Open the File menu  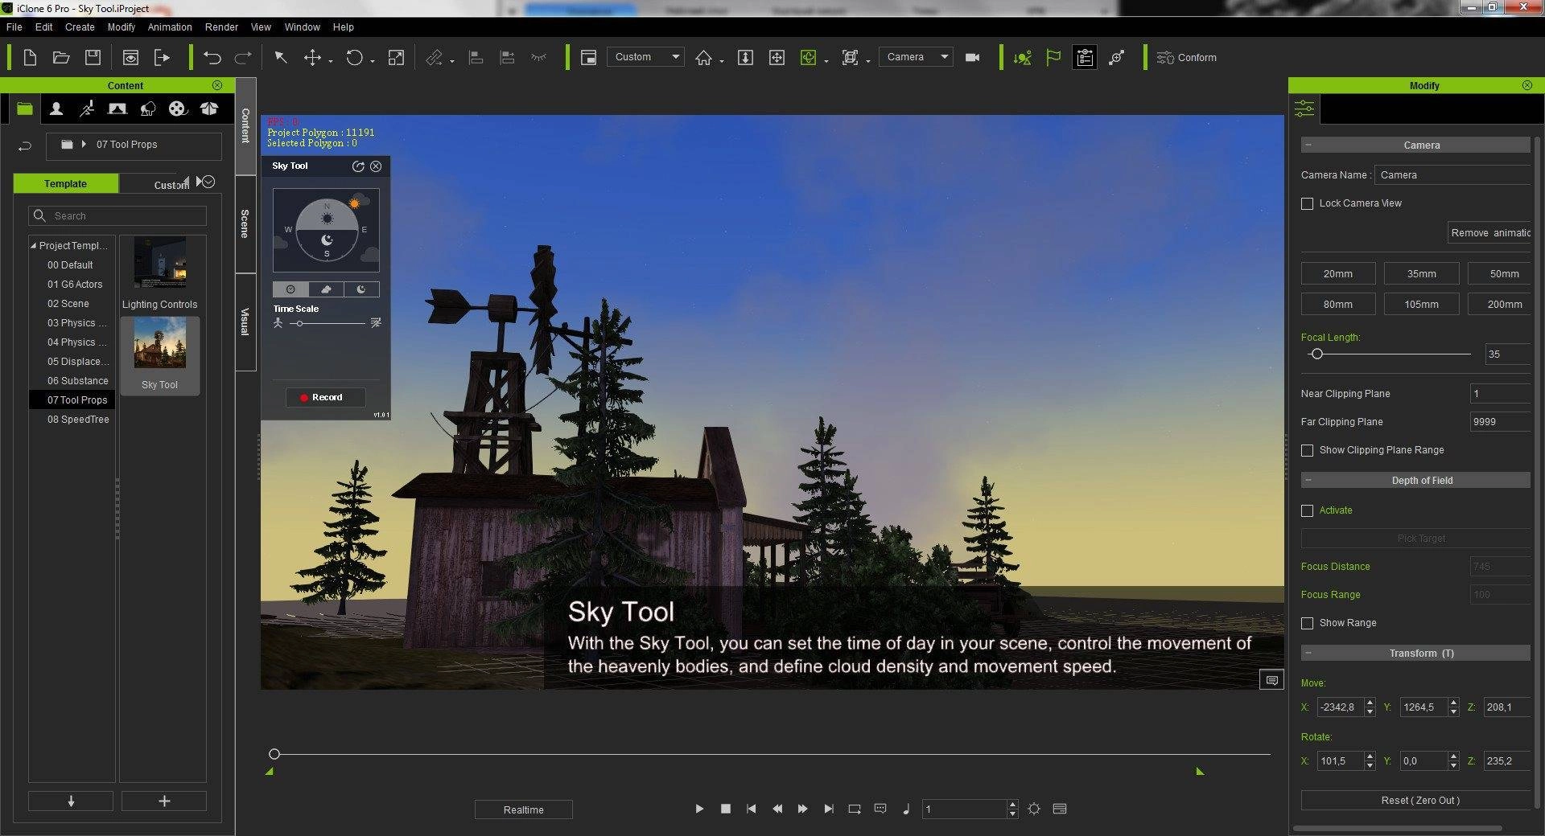[14, 27]
